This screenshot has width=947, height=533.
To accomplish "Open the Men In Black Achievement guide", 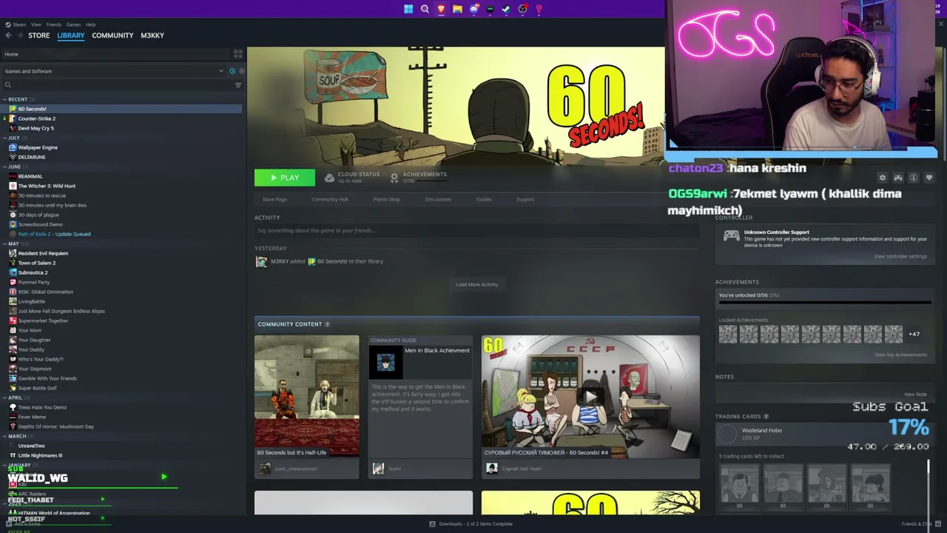I will (419, 396).
